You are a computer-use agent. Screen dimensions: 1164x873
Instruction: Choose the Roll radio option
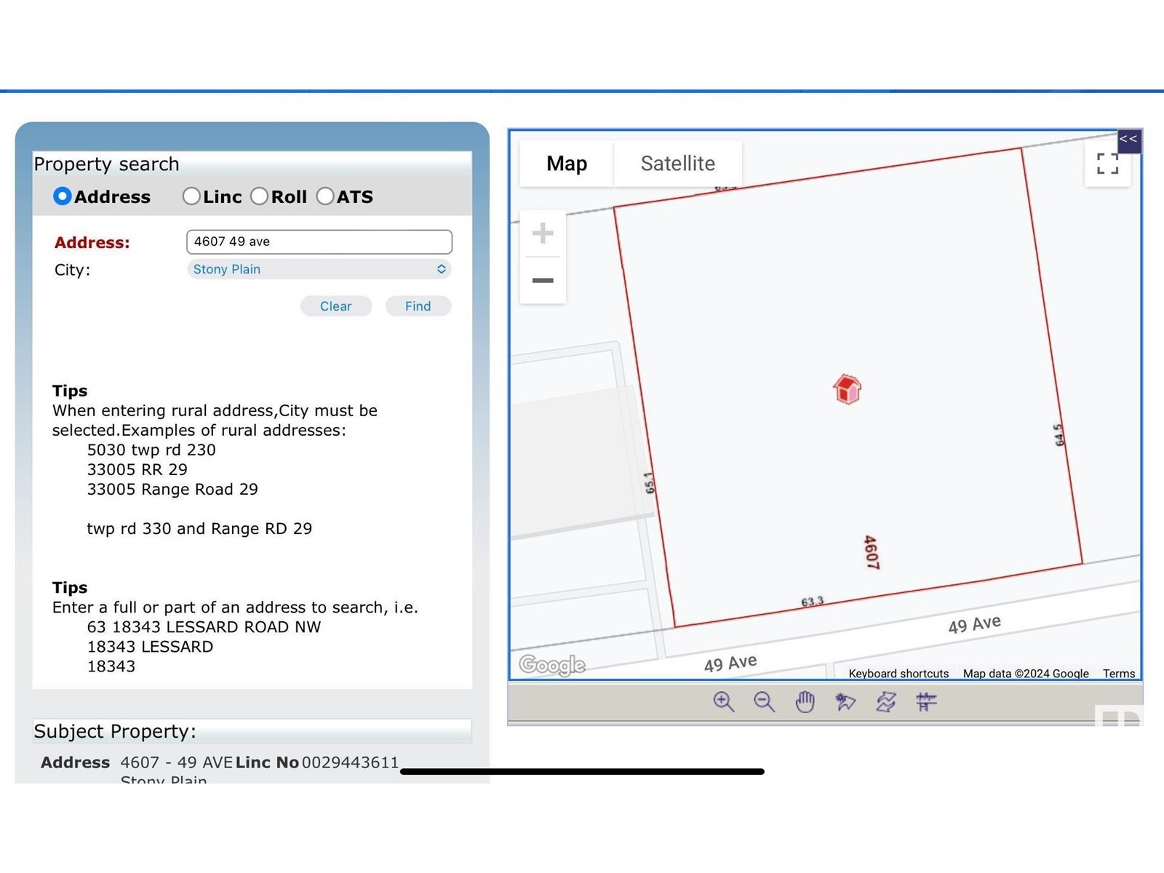pyautogui.click(x=259, y=196)
